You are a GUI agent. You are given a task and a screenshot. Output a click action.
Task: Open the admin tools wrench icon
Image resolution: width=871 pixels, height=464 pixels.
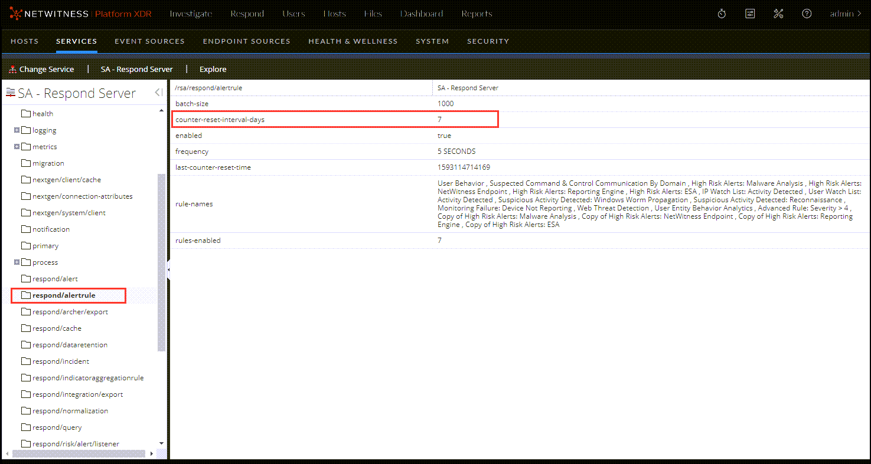point(778,14)
